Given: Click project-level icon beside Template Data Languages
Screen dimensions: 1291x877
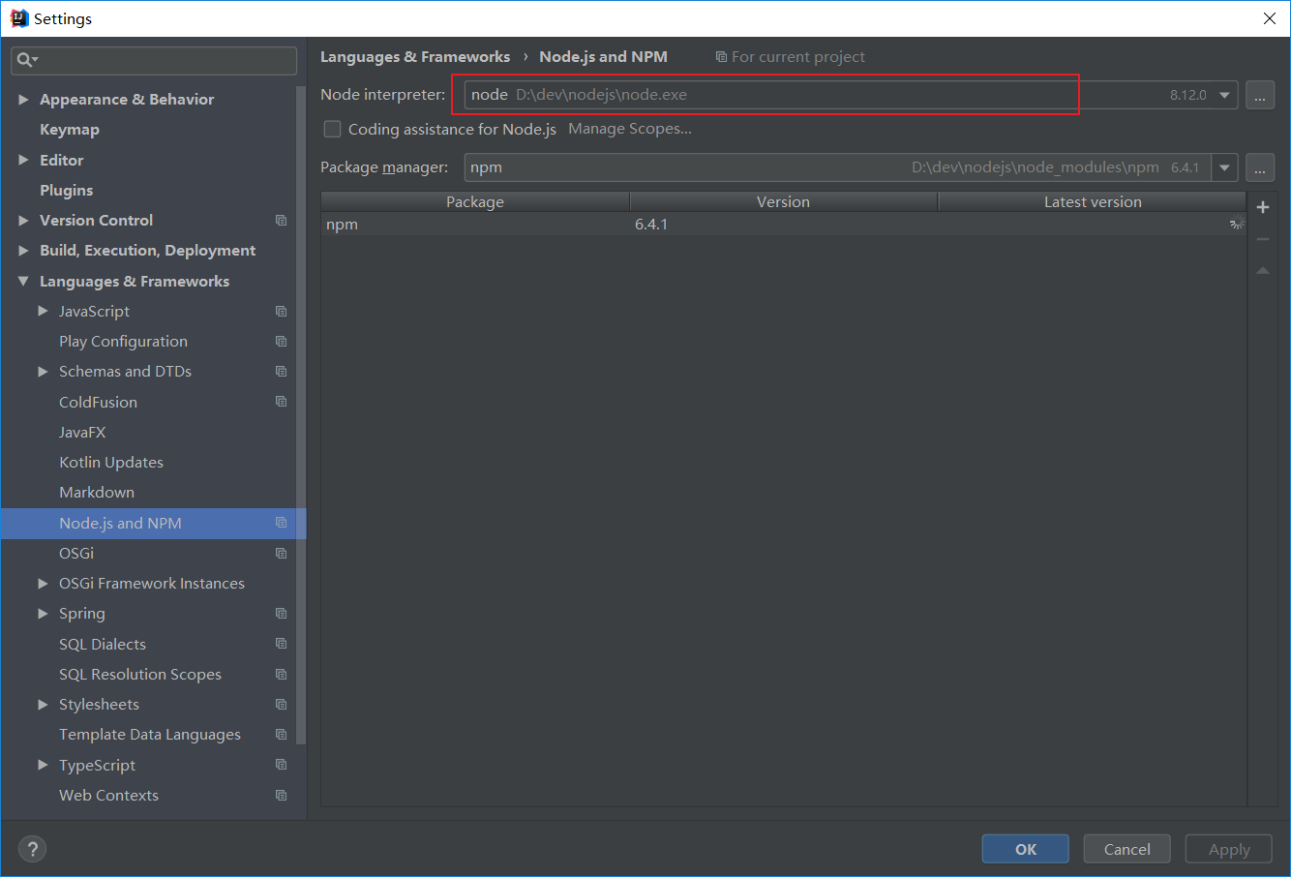Looking at the screenshot, I should pyautogui.click(x=281, y=735).
